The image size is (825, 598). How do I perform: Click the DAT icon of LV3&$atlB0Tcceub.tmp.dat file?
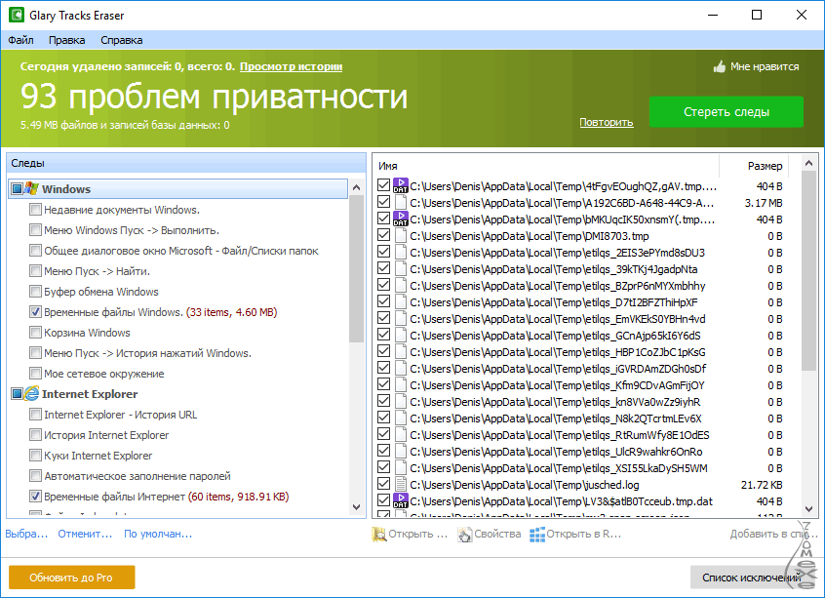[x=401, y=500]
